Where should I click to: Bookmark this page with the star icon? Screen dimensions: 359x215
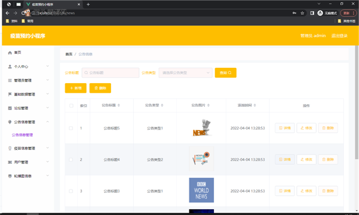[x=302, y=13]
